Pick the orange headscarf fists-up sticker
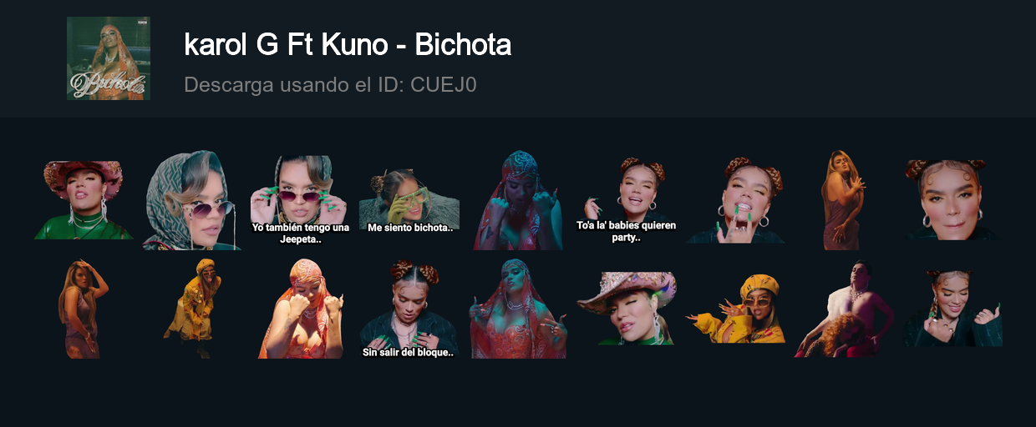The width and height of the screenshot is (1036, 427). pyautogui.click(x=301, y=309)
